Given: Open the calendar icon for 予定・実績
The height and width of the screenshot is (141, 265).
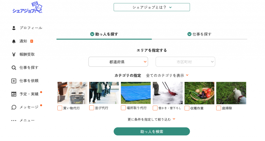Looking at the screenshot, I should pyautogui.click(x=14, y=94).
